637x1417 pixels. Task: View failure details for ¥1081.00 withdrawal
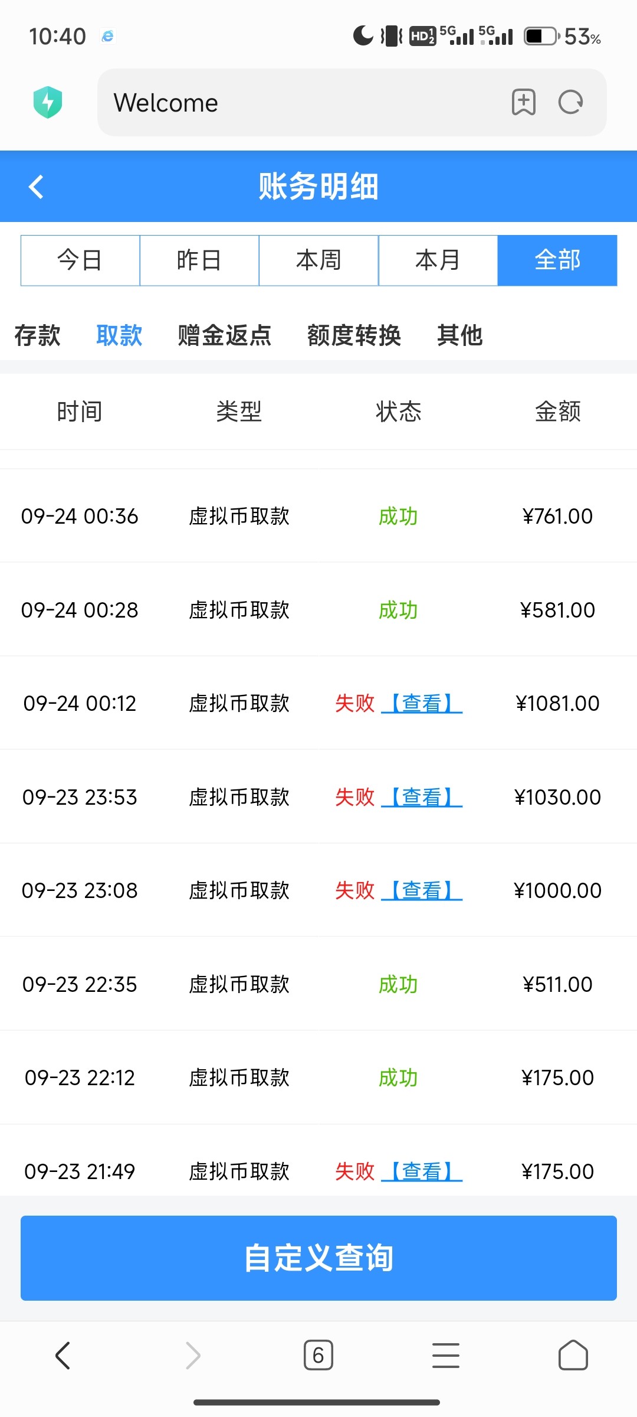[x=422, y=703]
